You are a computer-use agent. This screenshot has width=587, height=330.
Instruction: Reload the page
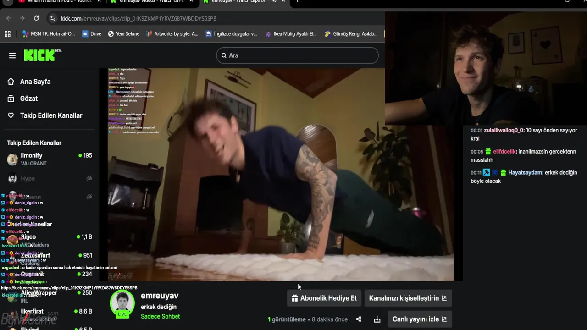[36, 18]
